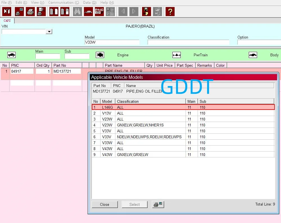The image size is (281, 223).
Task: Select row 8 V43W ALL
Action: pos(183,149)
